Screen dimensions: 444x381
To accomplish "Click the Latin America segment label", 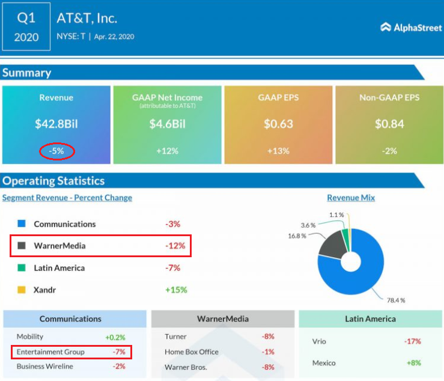I will point(59,268).
